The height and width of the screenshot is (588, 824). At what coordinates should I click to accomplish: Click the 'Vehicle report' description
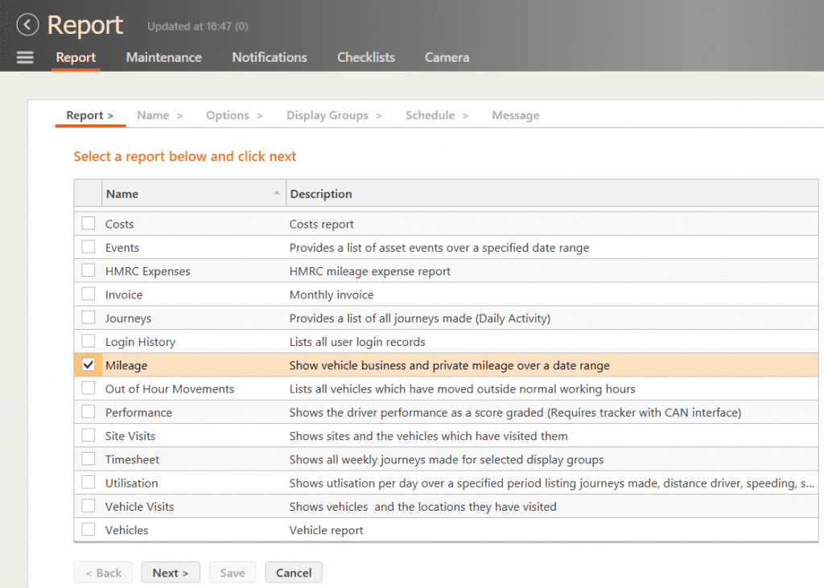click(327, 530)
